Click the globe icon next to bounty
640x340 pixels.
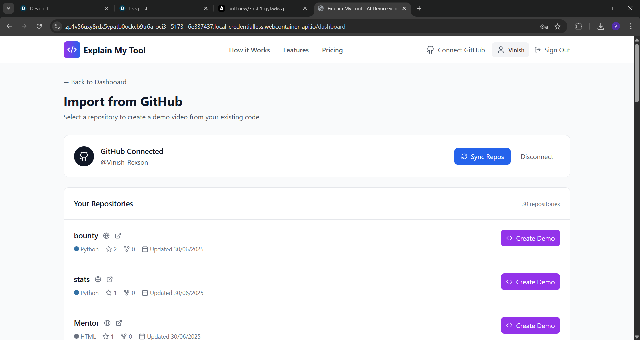coord(106,236)
